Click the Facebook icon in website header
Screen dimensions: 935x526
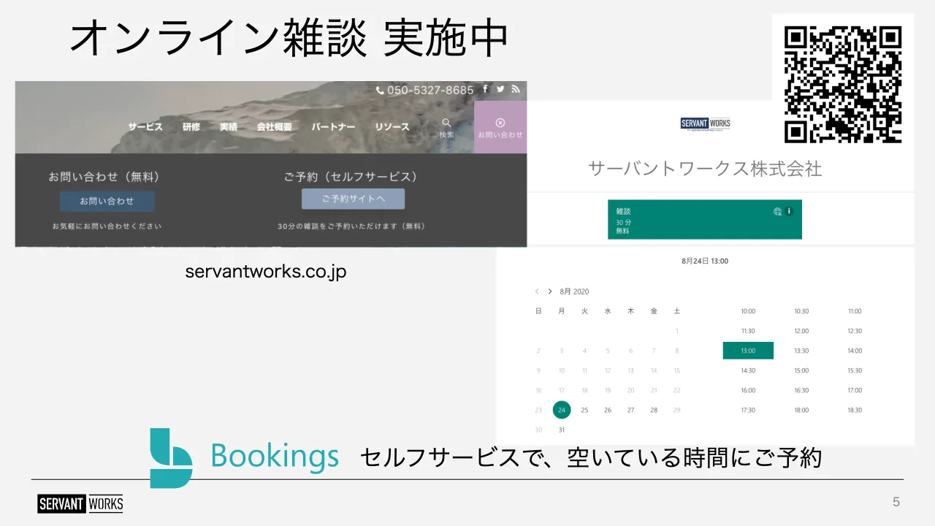pos(486,89)
